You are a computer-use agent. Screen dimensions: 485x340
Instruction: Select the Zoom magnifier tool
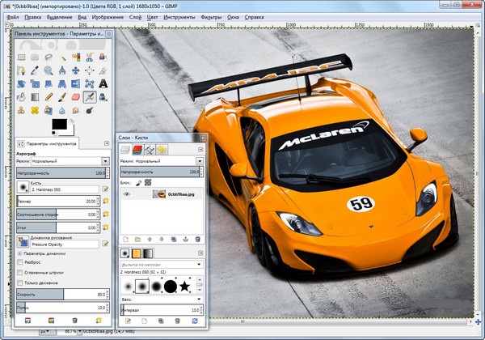coord(48,70)
